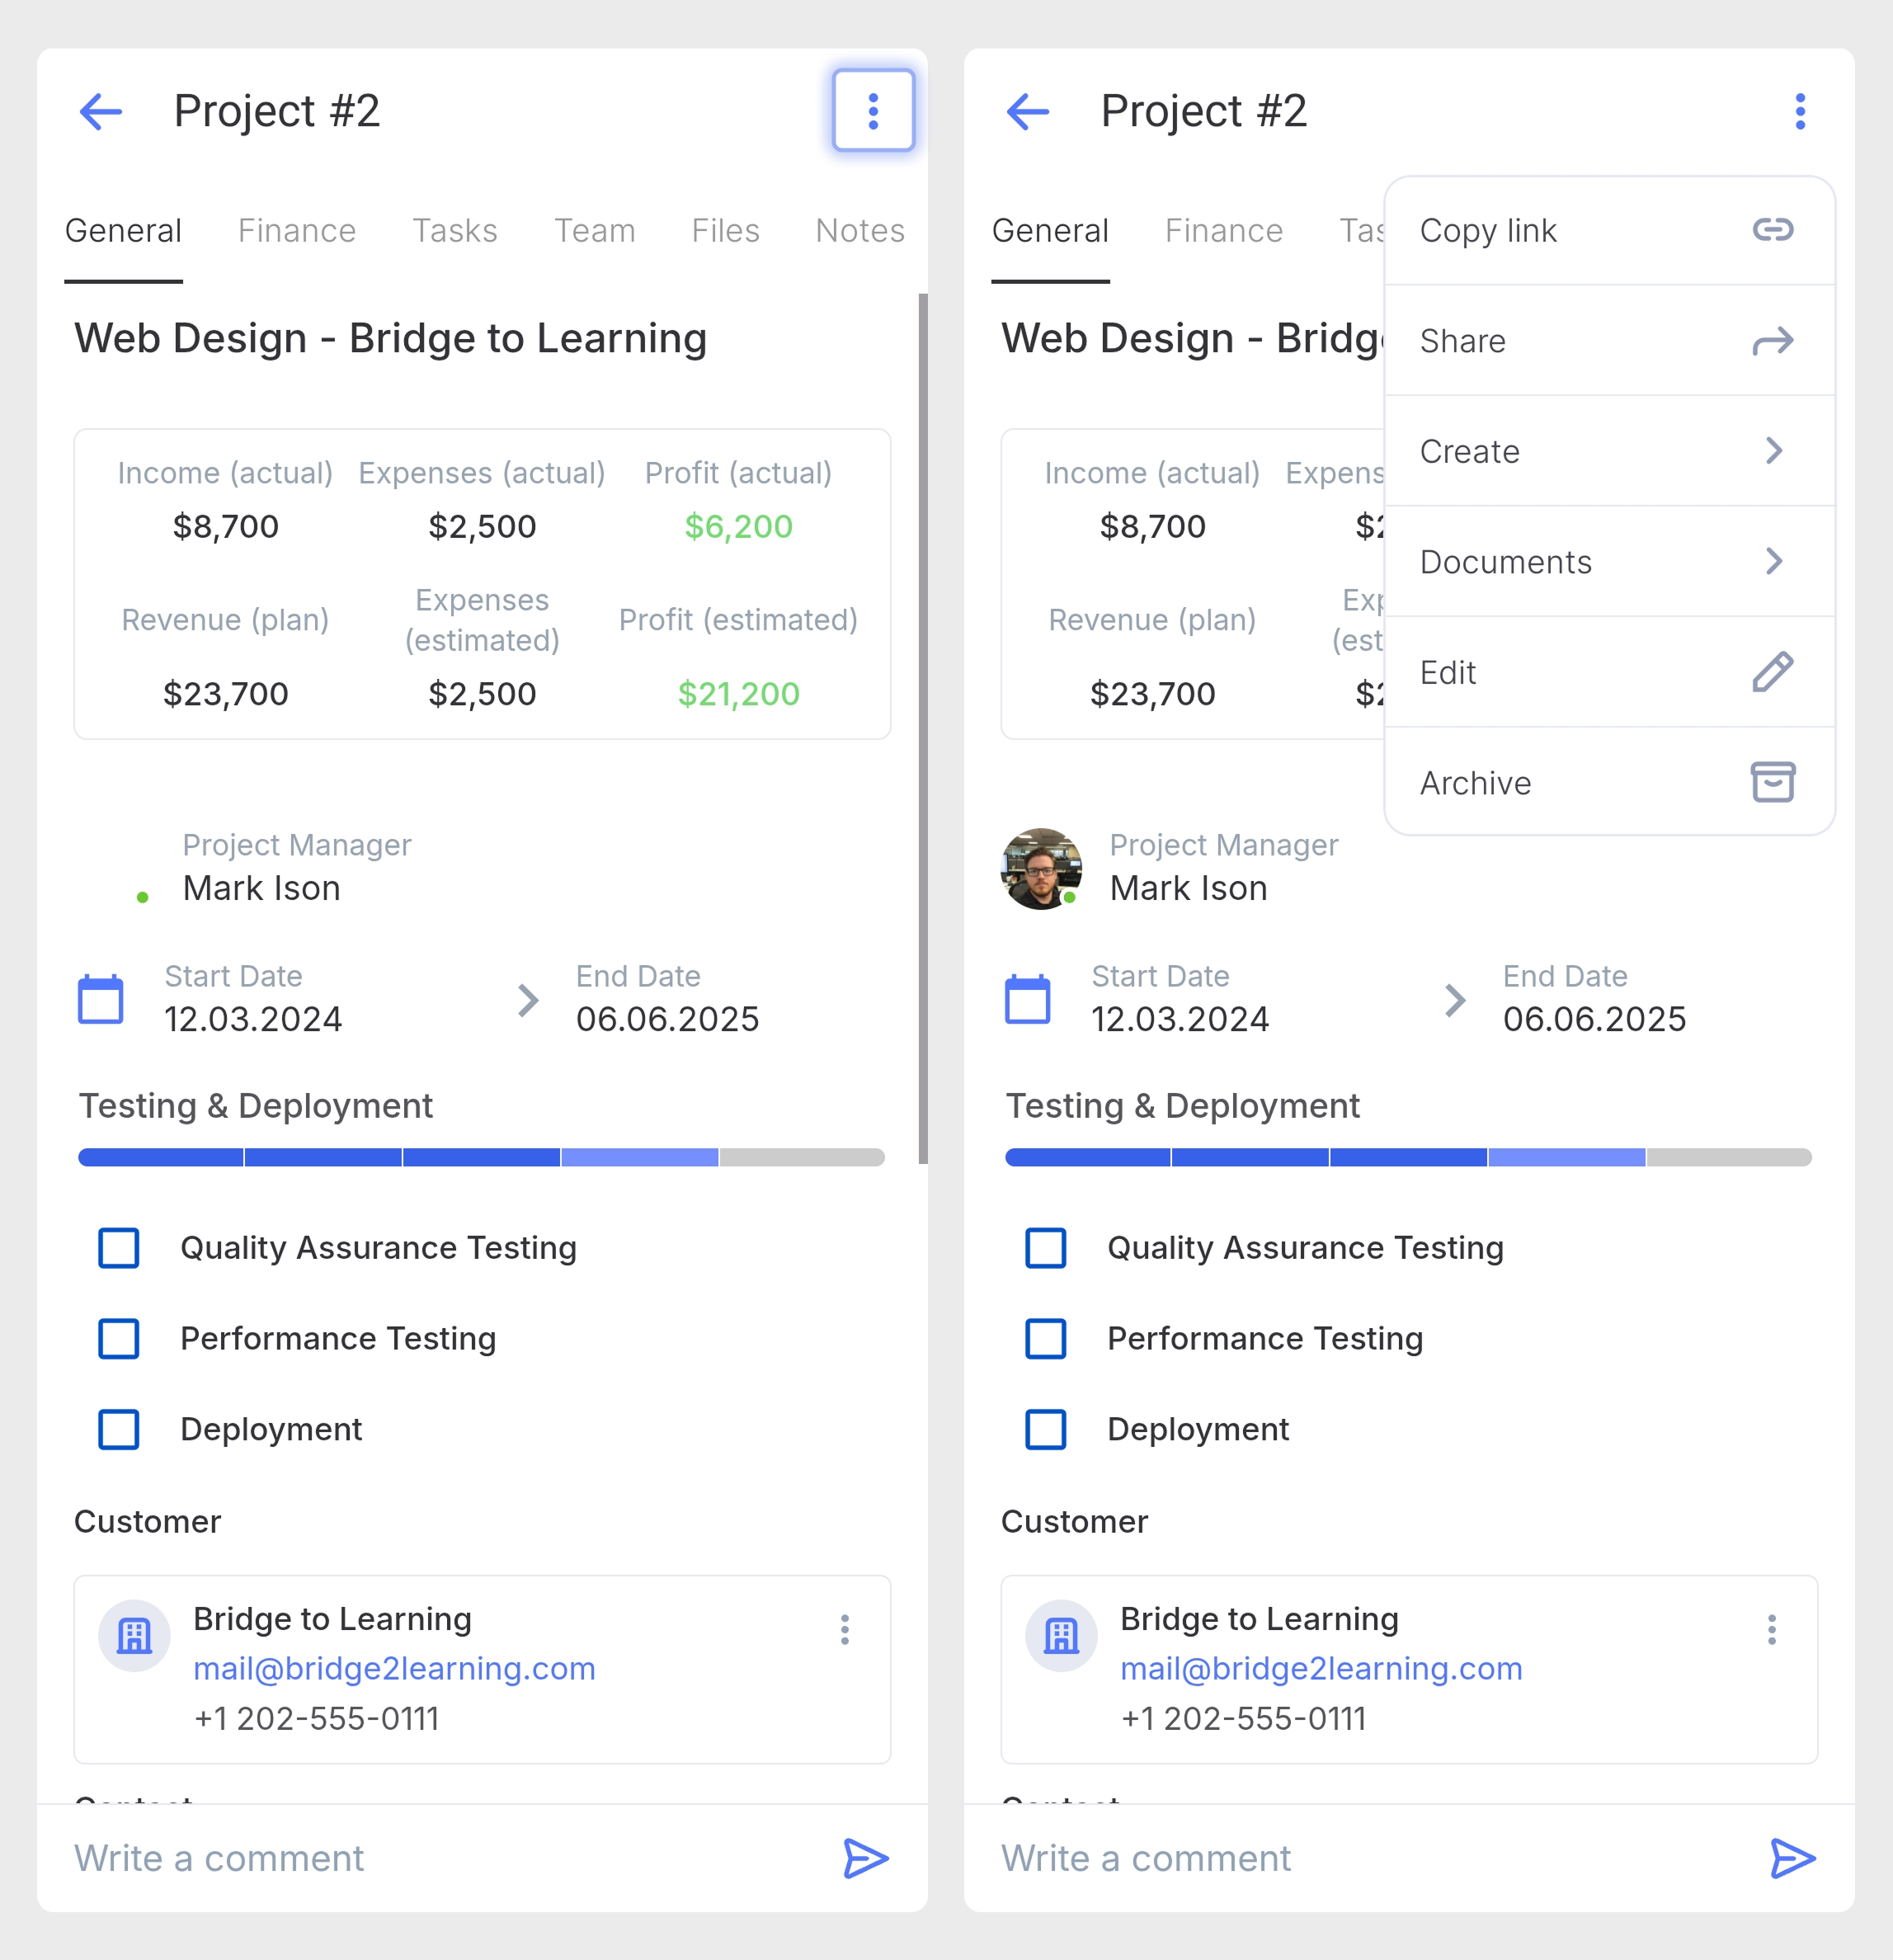Switch to the Finance tab in left panel
Screen dimensions: 1893x1960
pos(297,231)
